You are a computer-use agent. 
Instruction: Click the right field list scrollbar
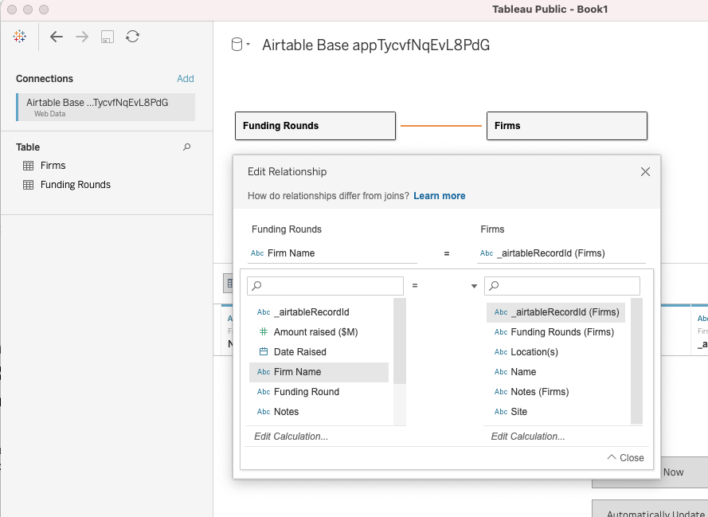tap(636, 361)
